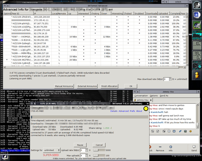Open the Send As menu
The height and width of the screenshot is (161, 202).
[164, 96]
